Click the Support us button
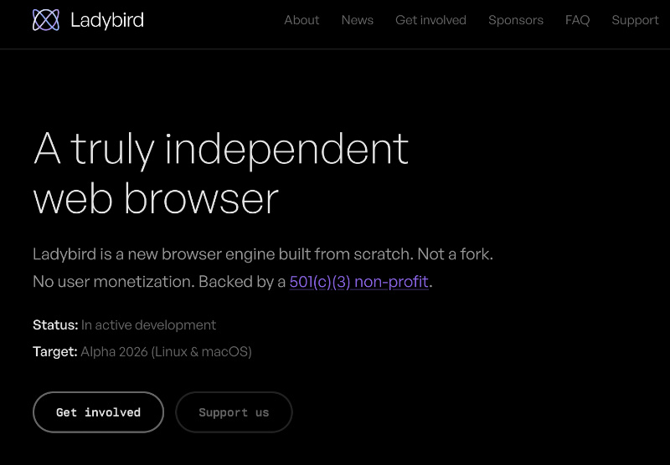 [x=234, y=412]
